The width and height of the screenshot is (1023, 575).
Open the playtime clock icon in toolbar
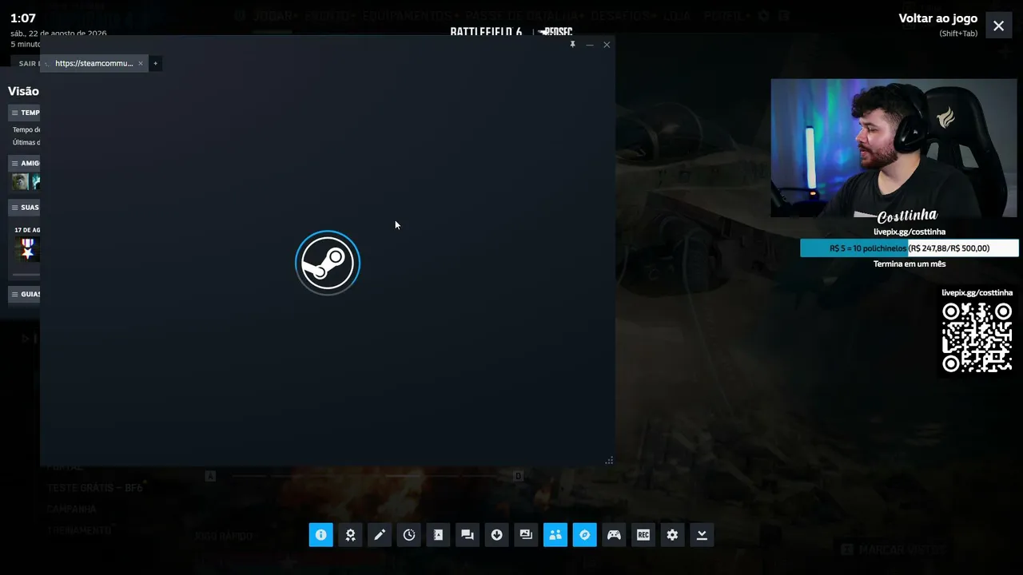click(409, 535)
